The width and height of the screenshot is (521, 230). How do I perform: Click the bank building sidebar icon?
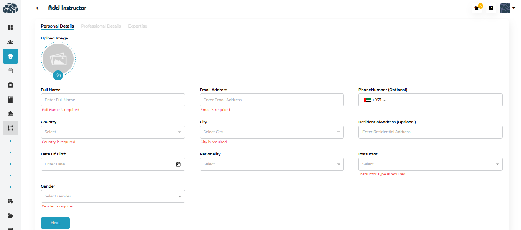(x=10, y=114)
